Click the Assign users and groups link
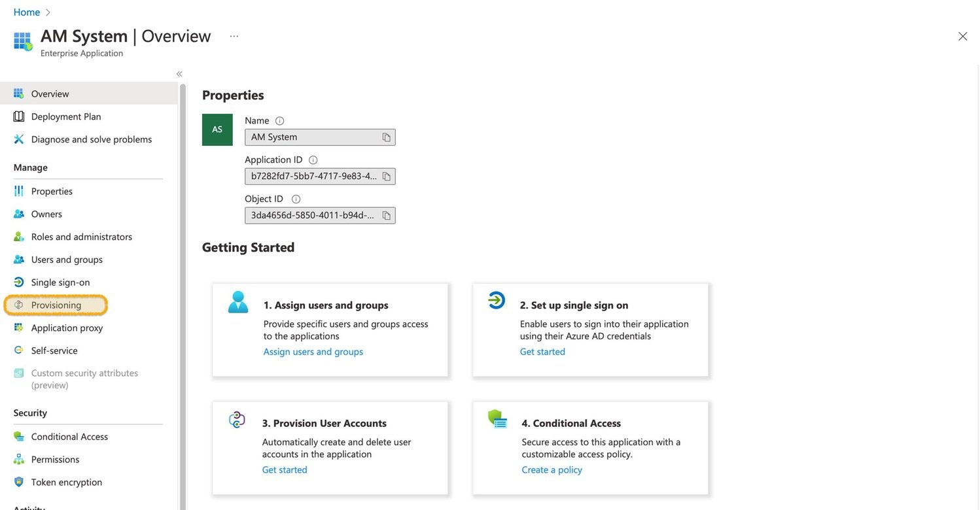The height and width of the screenshot is (510, 980). pos(313,351)
